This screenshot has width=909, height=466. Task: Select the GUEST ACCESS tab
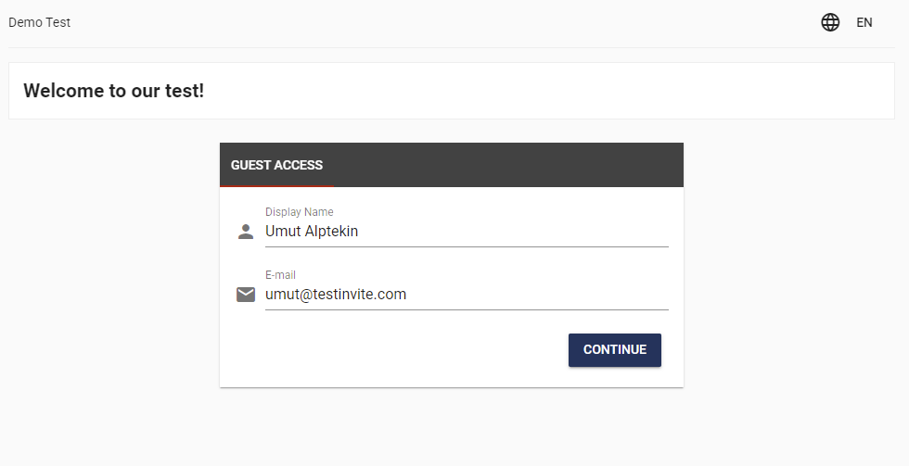click(x=276, y=165)
